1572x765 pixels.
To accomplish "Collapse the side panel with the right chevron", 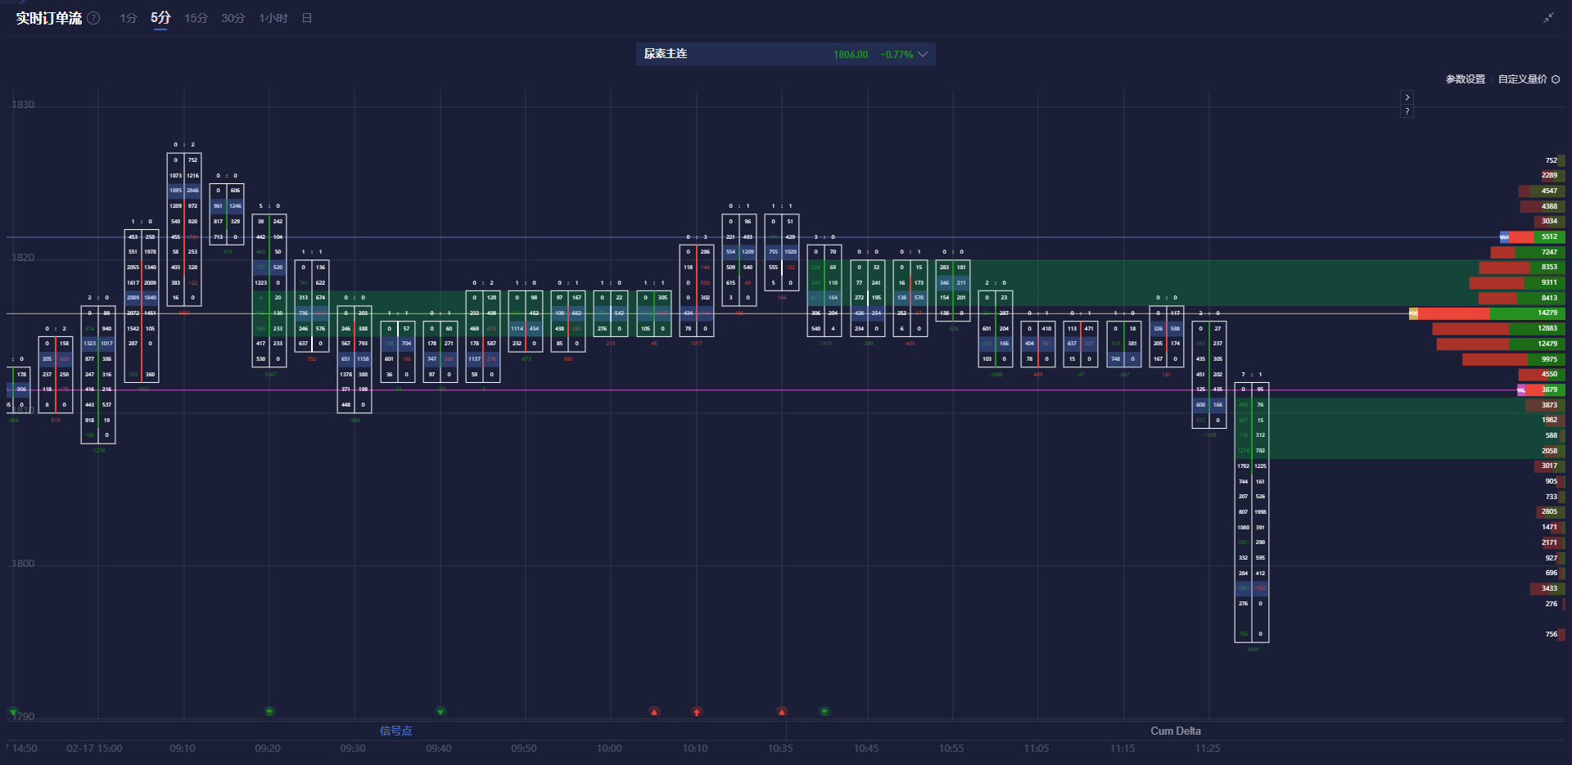I will 1407,97.
